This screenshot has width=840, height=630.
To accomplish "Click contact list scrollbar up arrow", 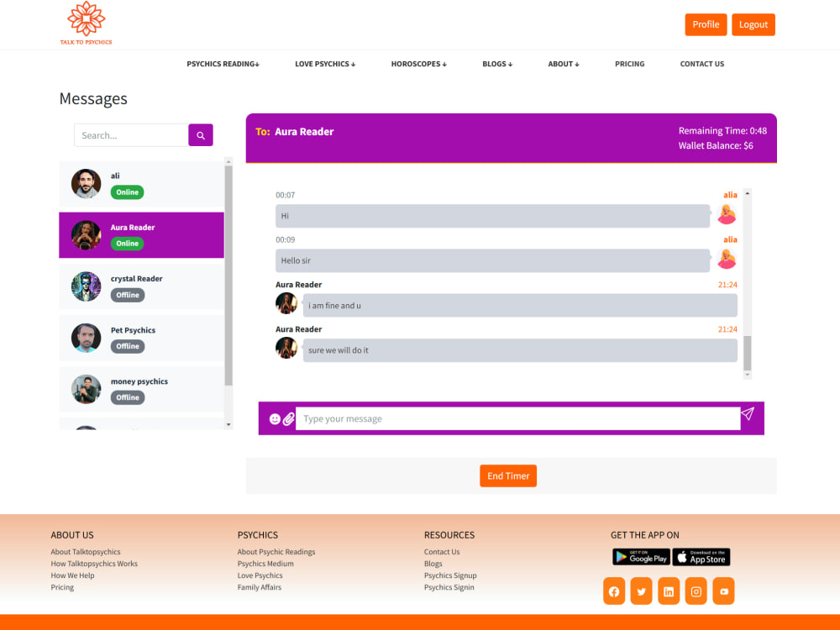I will click(x=228, y=161).
